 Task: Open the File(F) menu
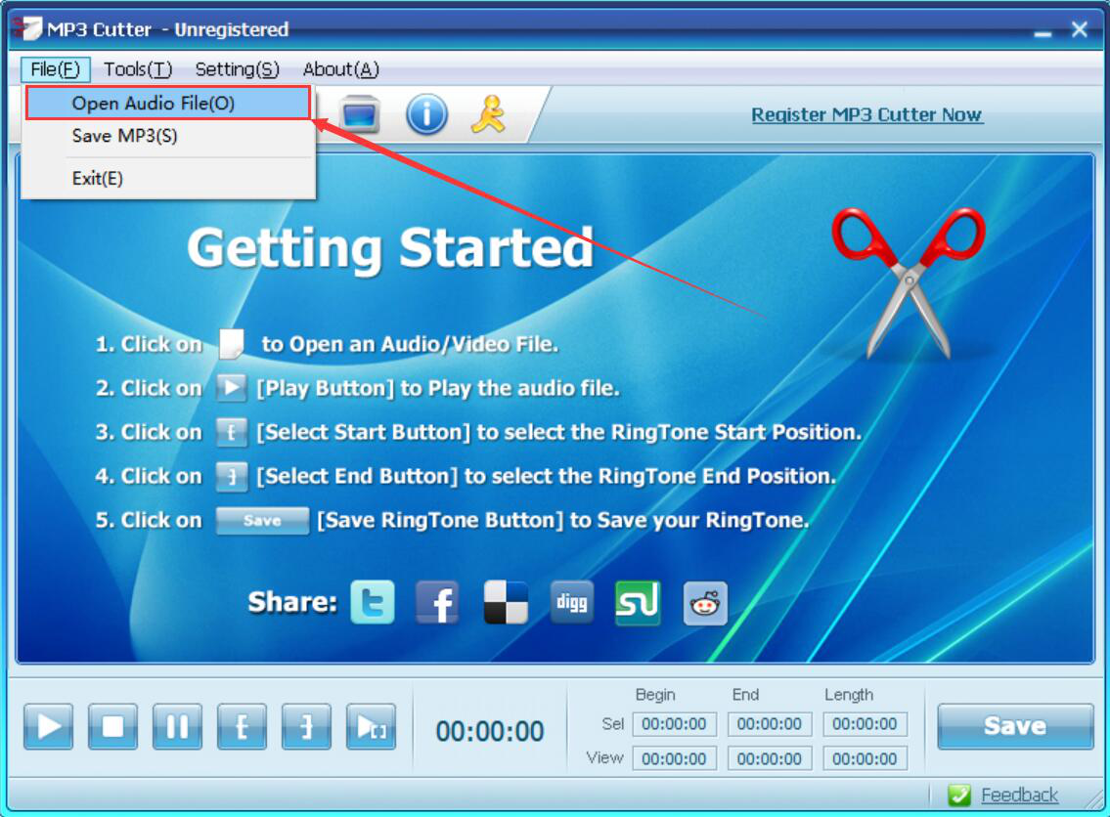tap(55, 69)
